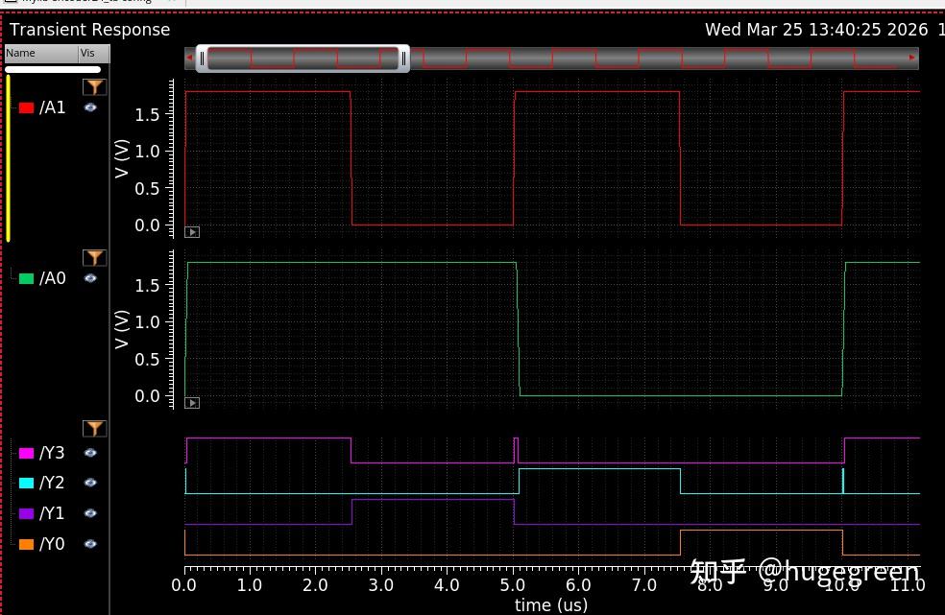This screenshot has width=945, height=615.
Task: Toggle visibility eye for /A0 signal
Action: [90, 278]
